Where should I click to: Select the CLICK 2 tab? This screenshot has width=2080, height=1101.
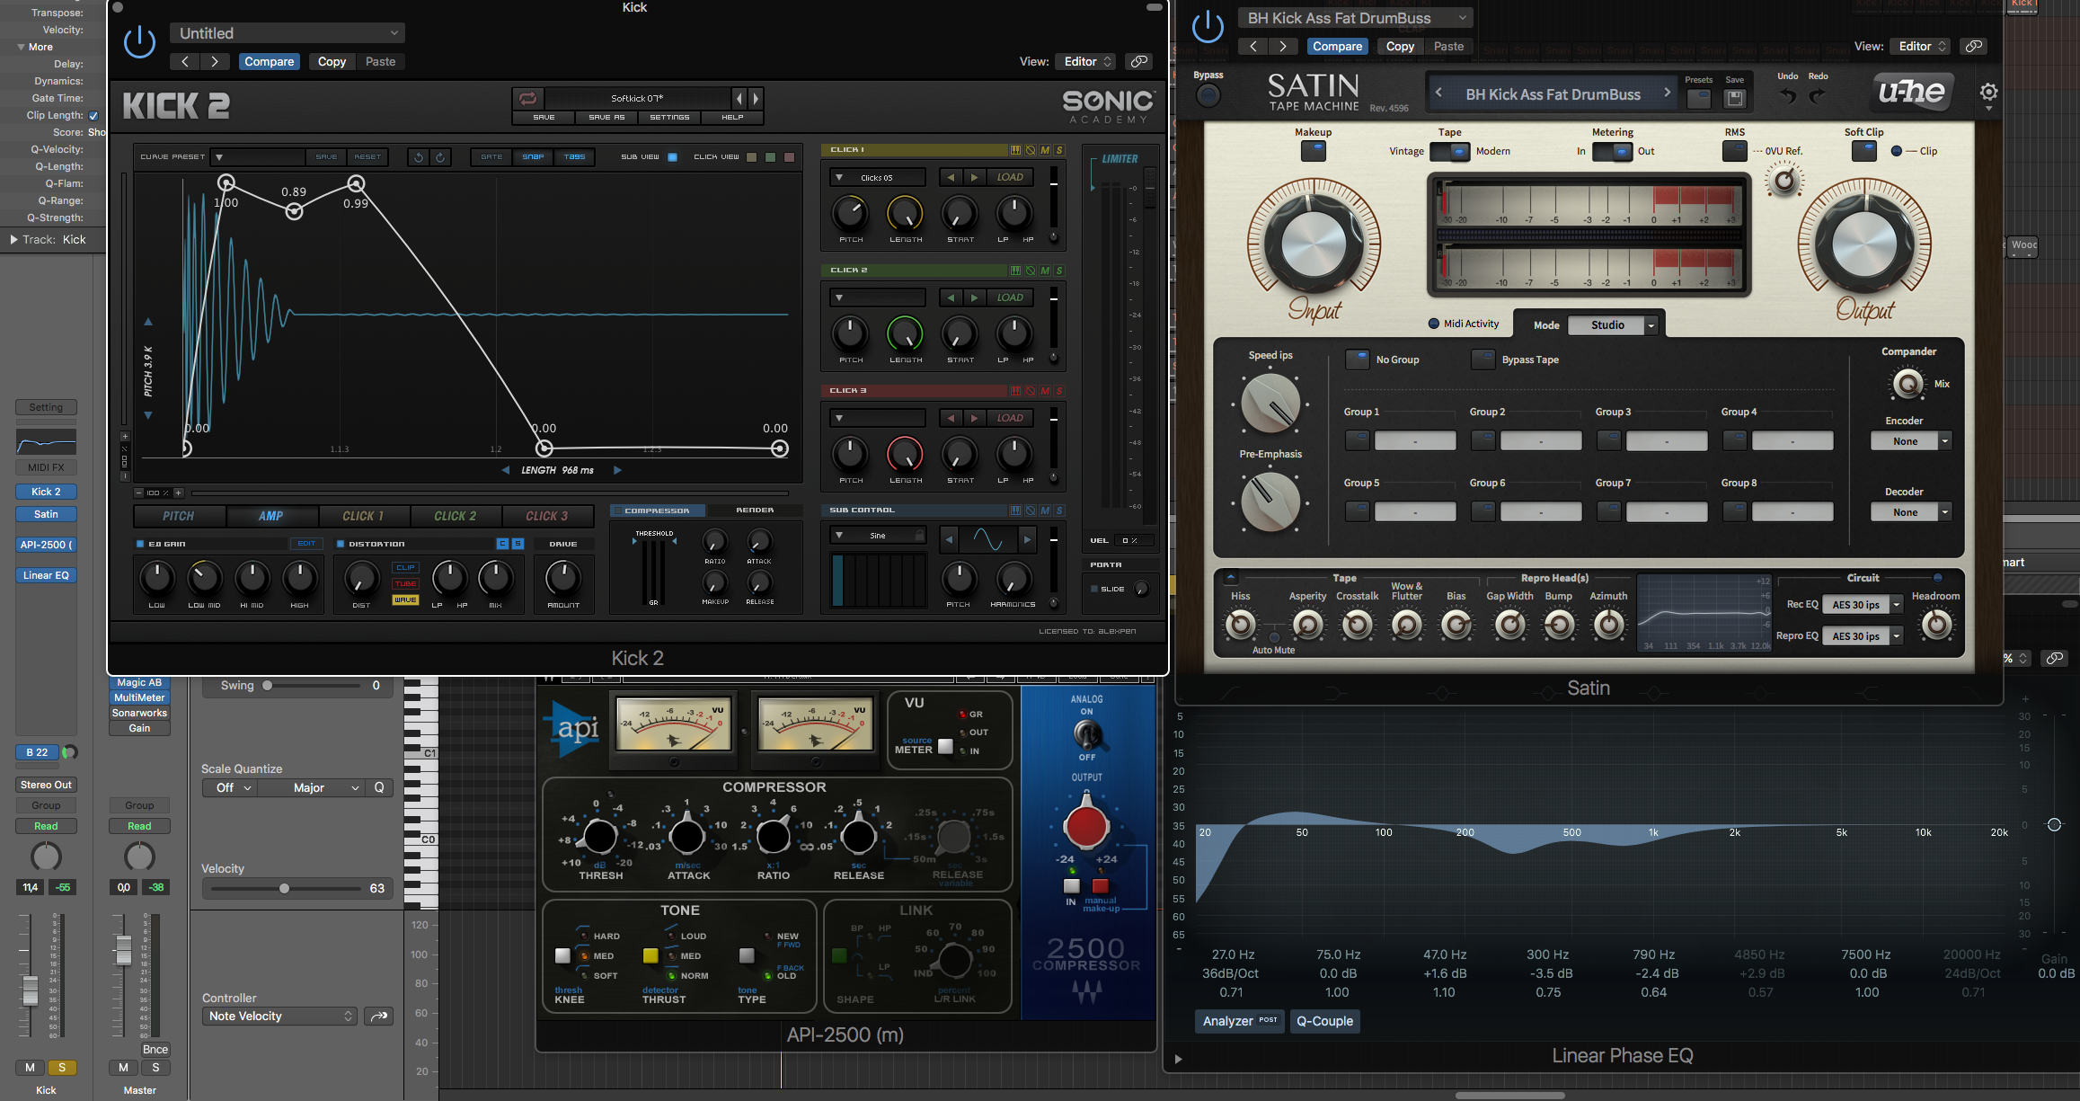point(455,516)
